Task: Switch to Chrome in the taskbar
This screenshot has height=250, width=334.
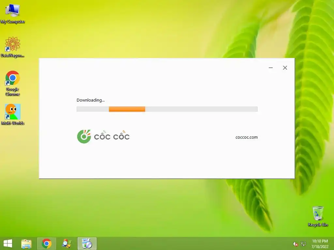Action: [x=47, y=243]
